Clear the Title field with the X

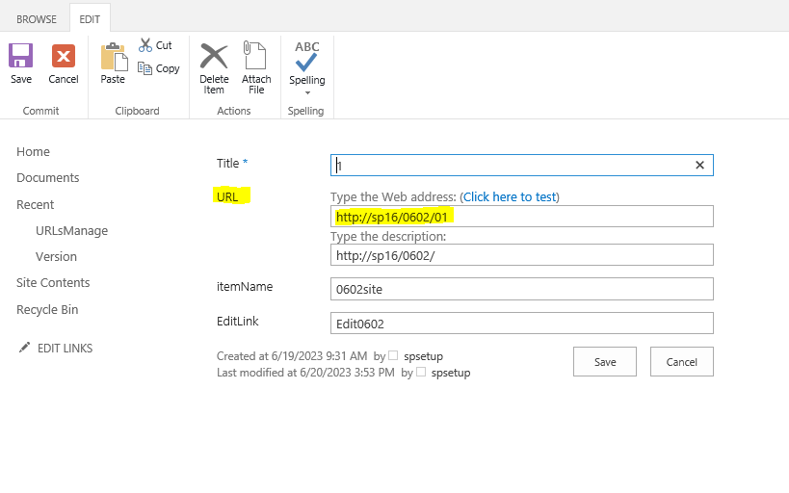[x=699, y=165]
